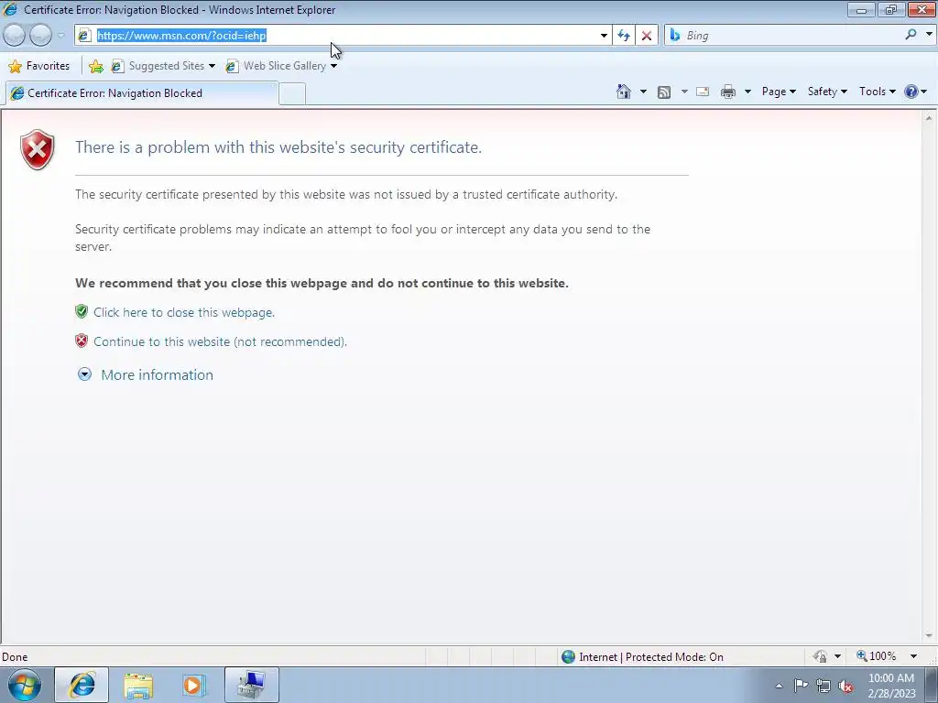Image resolution: width=938 pixels, height=703 pixels.
Task: Click the Internet Explorer taskbar icon
Action: coord(82,685)
